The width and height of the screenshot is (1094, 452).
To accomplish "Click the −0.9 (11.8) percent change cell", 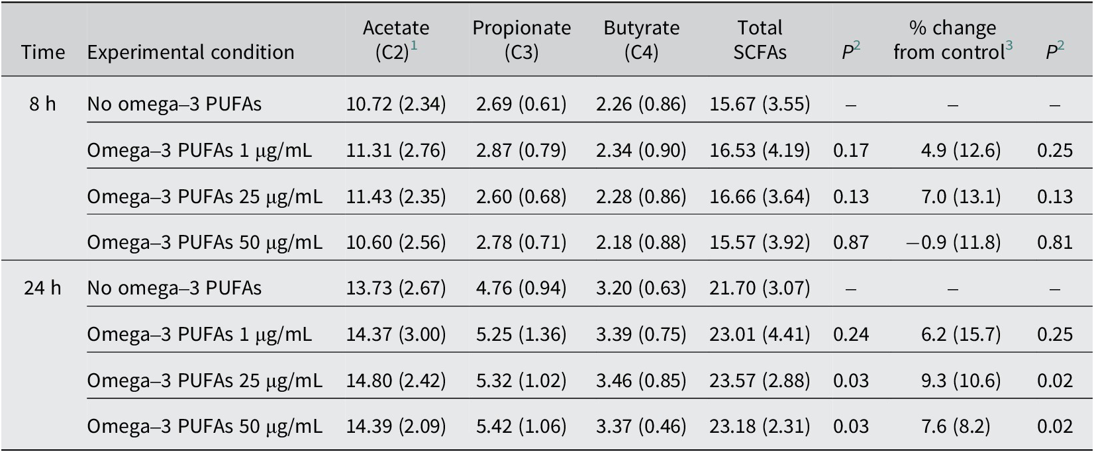I will (x=953, y=242).
